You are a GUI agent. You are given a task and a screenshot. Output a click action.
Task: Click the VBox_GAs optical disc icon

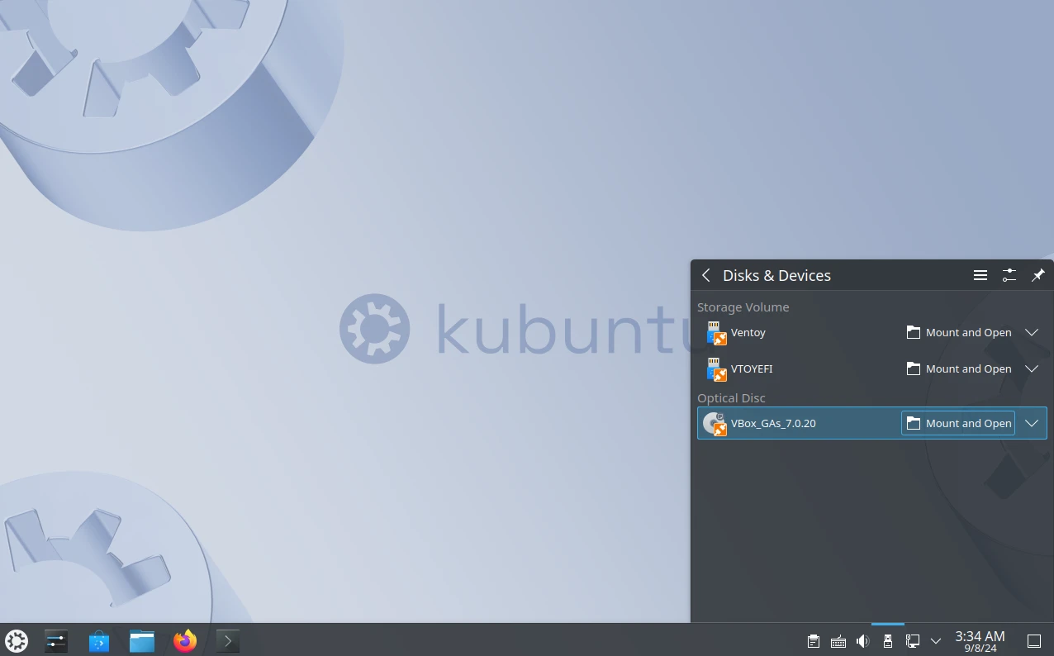715,424
